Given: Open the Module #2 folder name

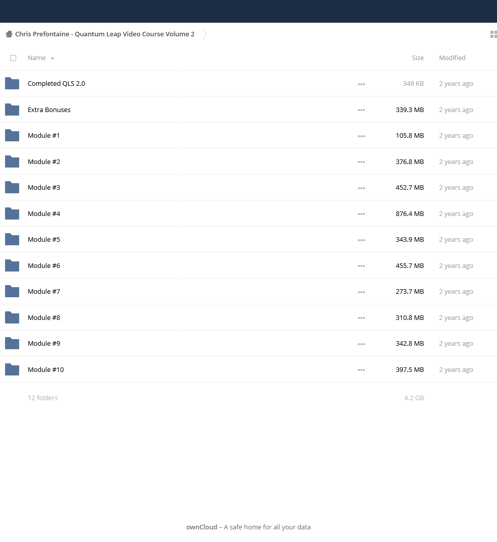Looking at the screenshot, I should coord(44,161).
